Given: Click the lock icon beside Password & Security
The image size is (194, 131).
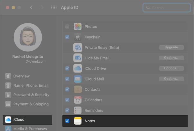Looking at the screenshot, I should [8, 95].
